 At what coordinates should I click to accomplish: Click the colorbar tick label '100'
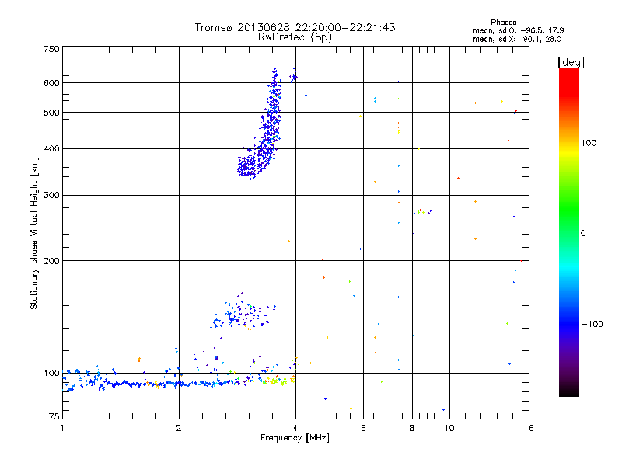(x=589, y=143)
